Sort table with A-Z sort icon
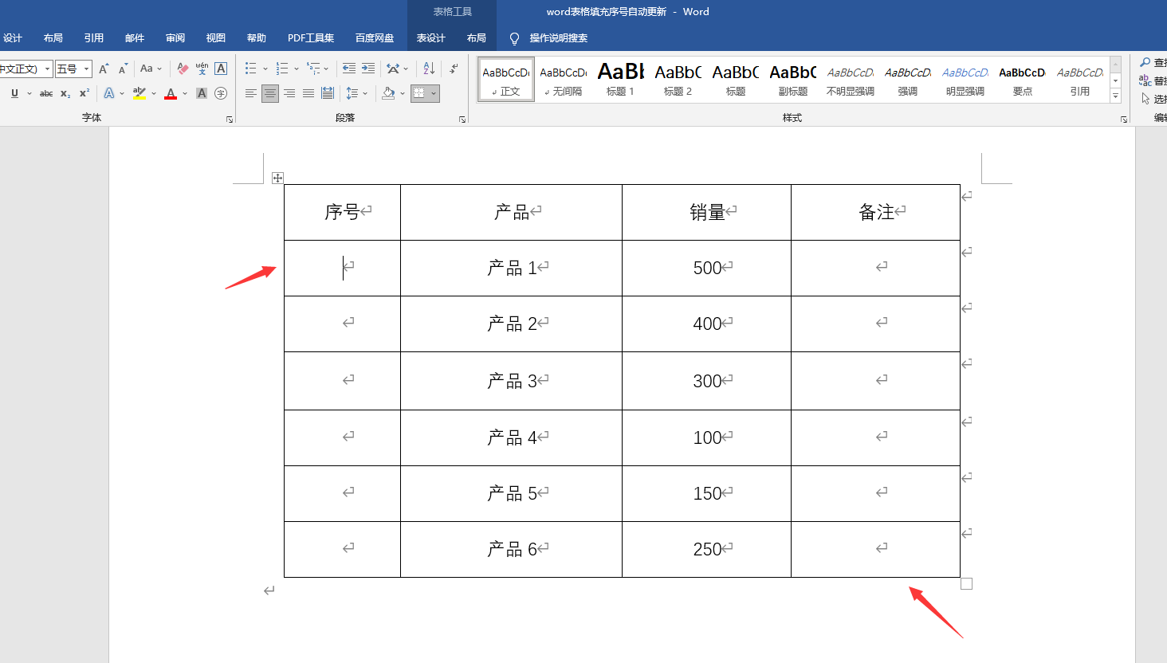Image resolution: width=1167 pixels, height=663 pixels. (429, 69)
